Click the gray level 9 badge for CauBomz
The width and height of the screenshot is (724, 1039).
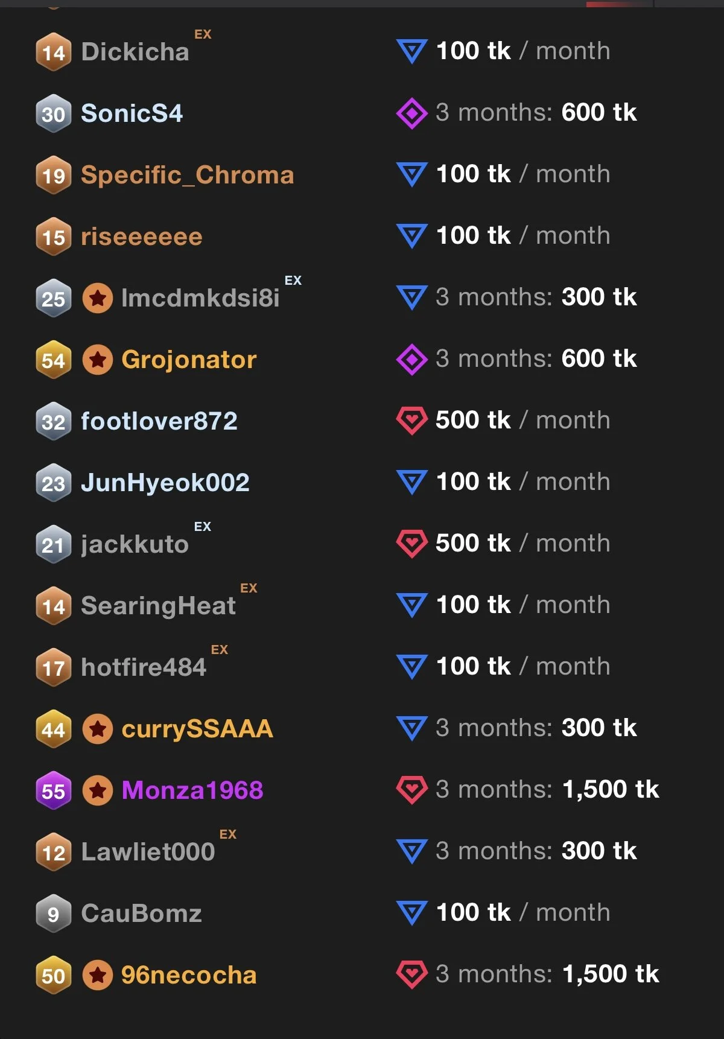[x=53, y=914]
